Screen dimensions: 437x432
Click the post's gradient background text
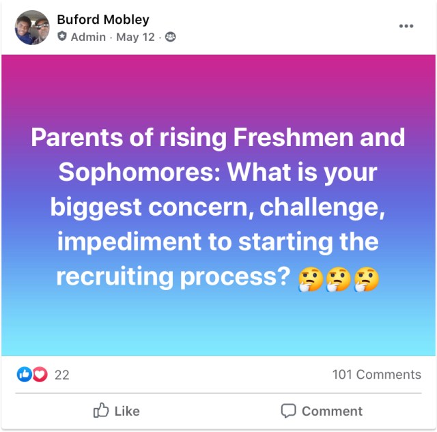pos(218,205)
